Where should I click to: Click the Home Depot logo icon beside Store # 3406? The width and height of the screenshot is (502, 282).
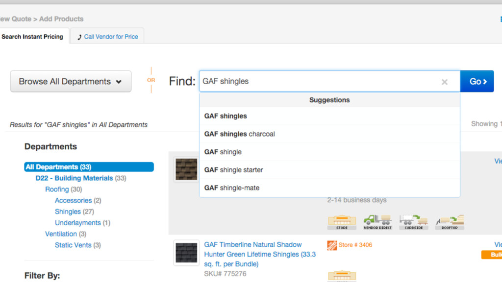332,245
